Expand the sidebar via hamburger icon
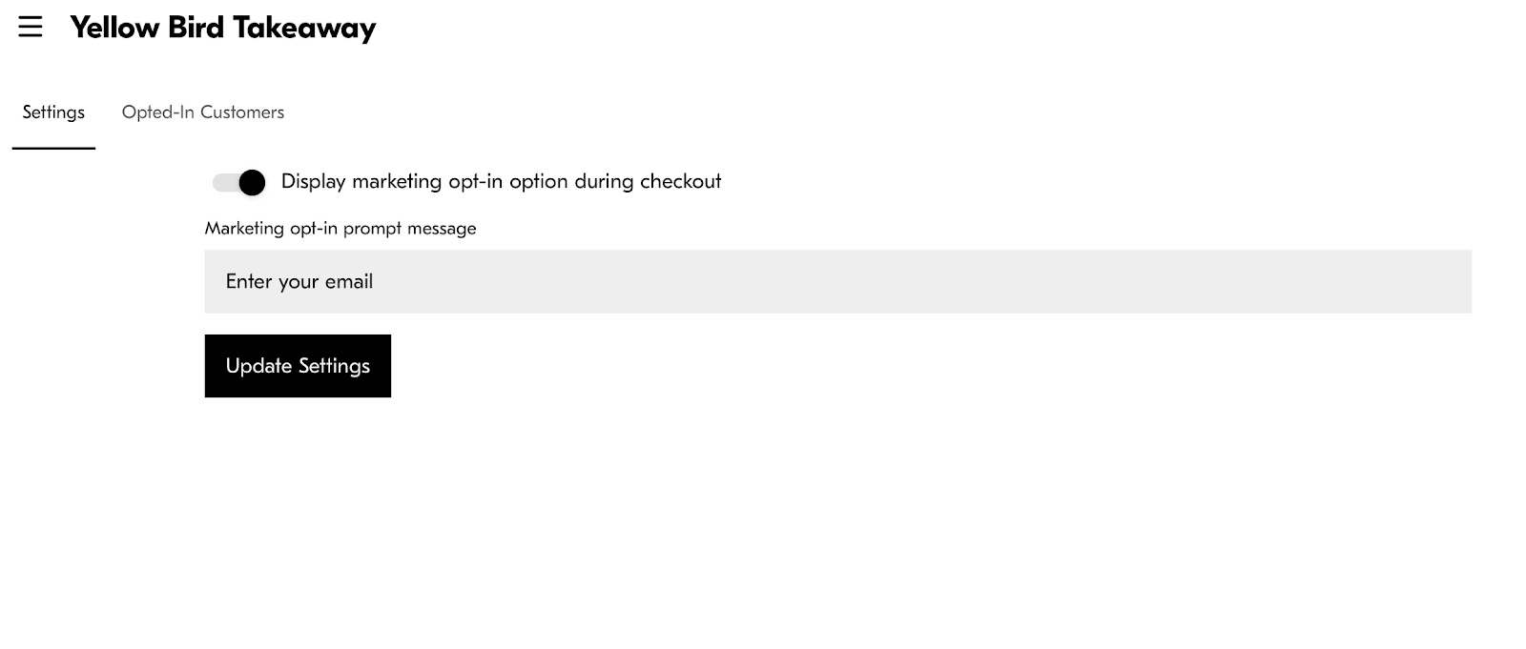Screen dimensions: 1526x649 [31, 27]
